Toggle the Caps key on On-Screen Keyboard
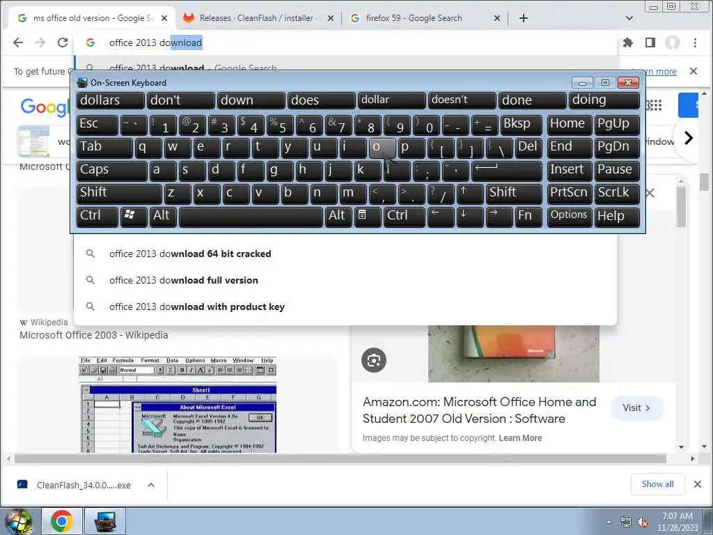This screenshot has width=713, height=535. (112, 171)
